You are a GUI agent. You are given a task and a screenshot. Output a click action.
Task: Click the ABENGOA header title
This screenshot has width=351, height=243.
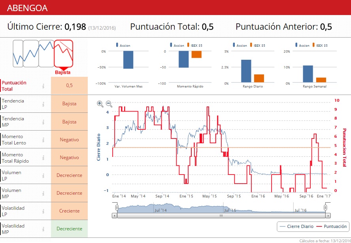pyautogui.click(x=27, y=8)
